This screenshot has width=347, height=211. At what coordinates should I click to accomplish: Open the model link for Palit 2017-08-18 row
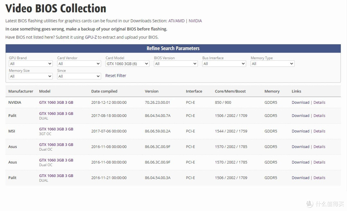[56, 114]
